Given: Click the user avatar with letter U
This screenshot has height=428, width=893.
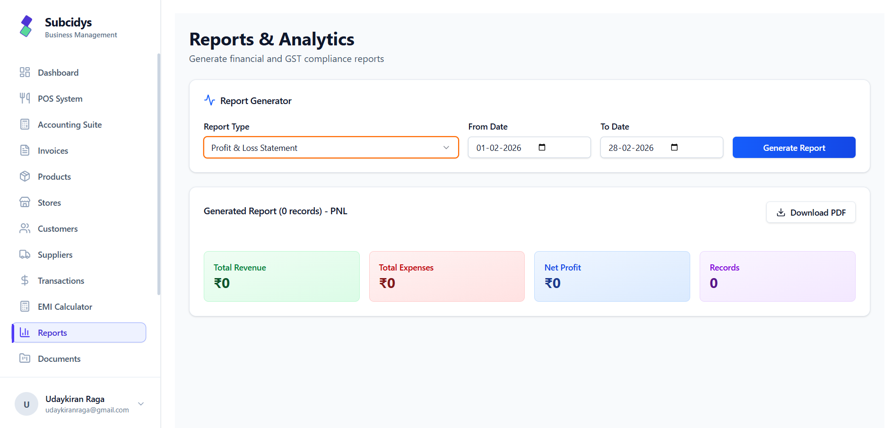Looking at the screenshot, I should 26,404.
